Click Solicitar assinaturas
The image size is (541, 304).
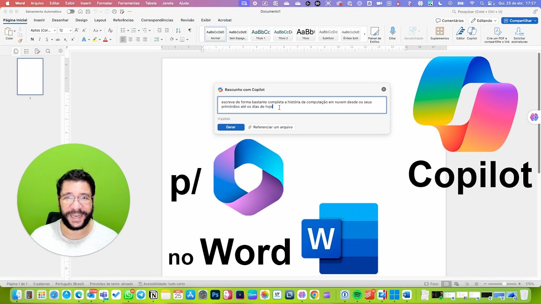point(519,35)
